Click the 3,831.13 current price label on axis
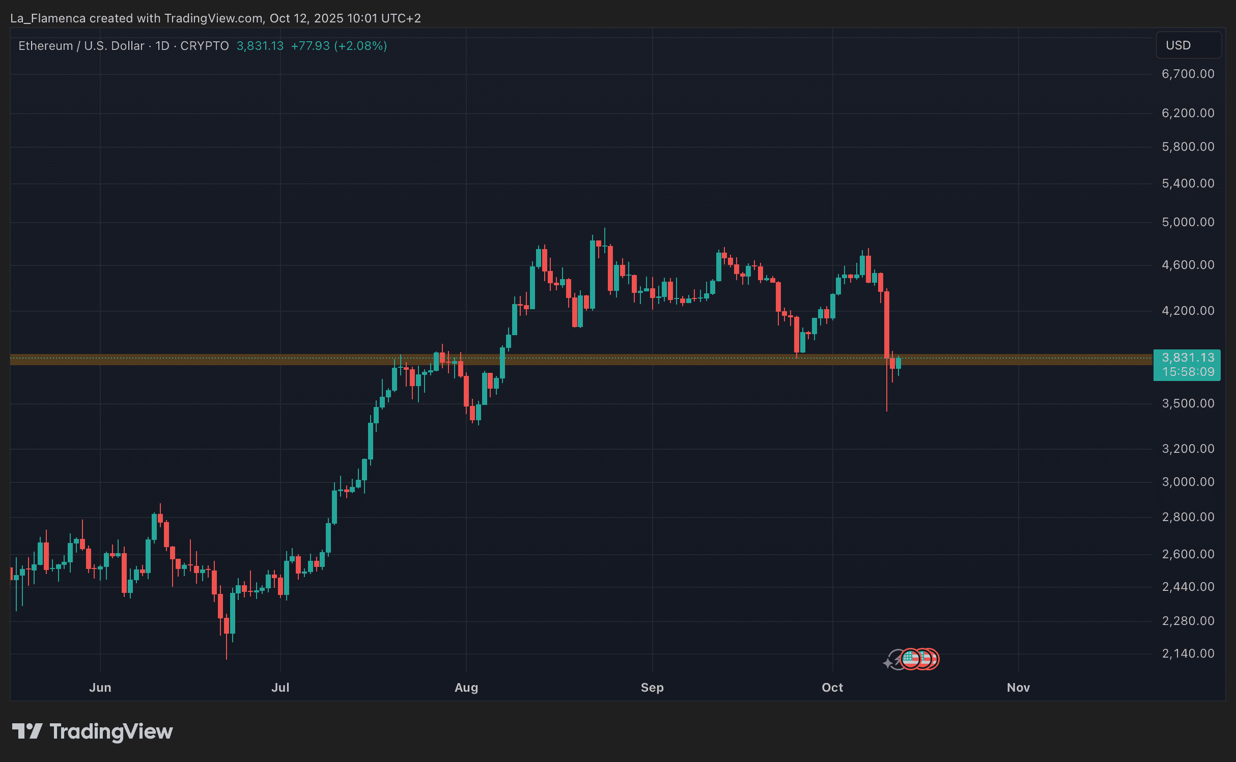The image size is (1236, 762). [1188, 358]
